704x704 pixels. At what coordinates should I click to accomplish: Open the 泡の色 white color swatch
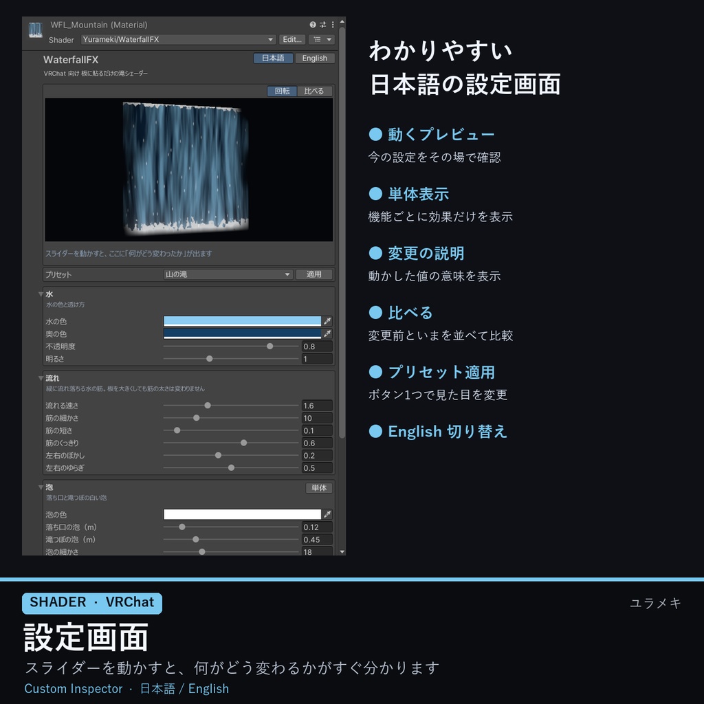243,514
